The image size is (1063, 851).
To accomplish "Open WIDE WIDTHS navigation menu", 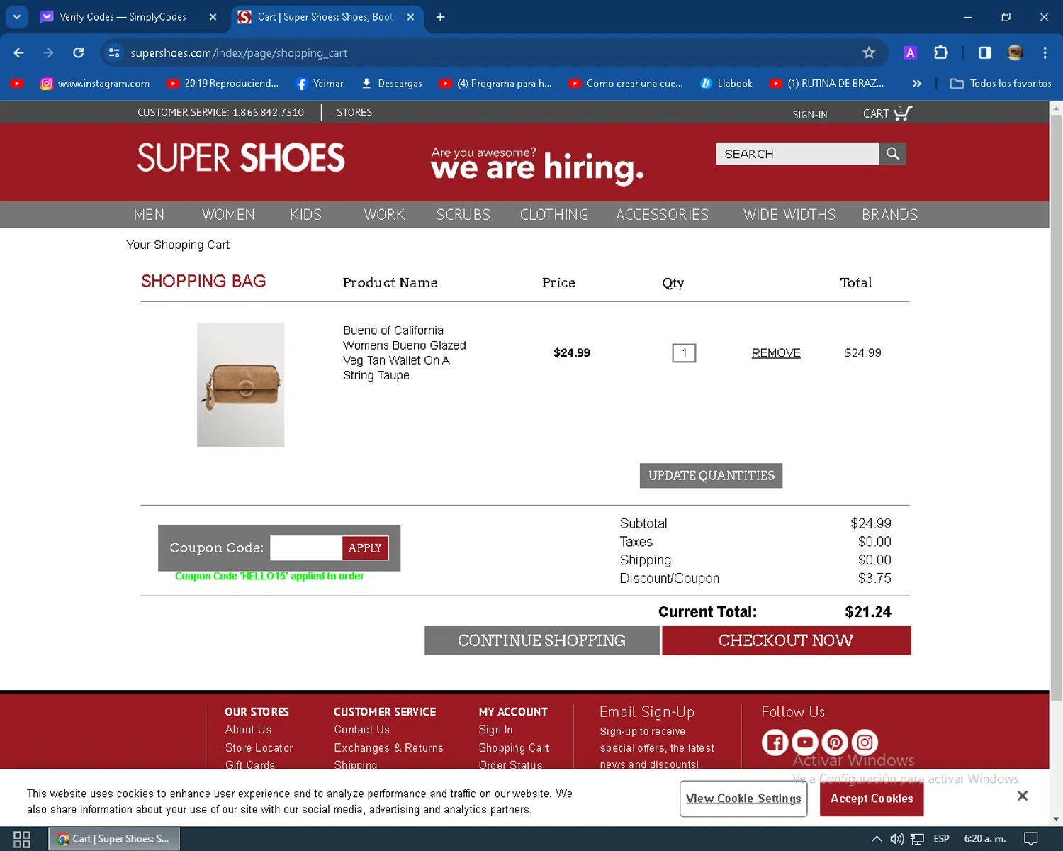I will (789, 215).
